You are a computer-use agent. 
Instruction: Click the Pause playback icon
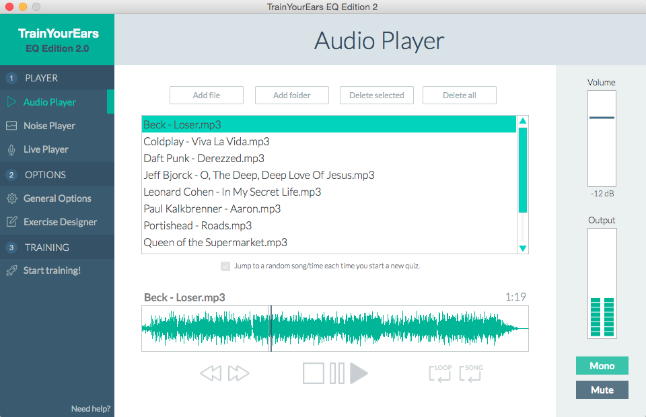(337, 373)
